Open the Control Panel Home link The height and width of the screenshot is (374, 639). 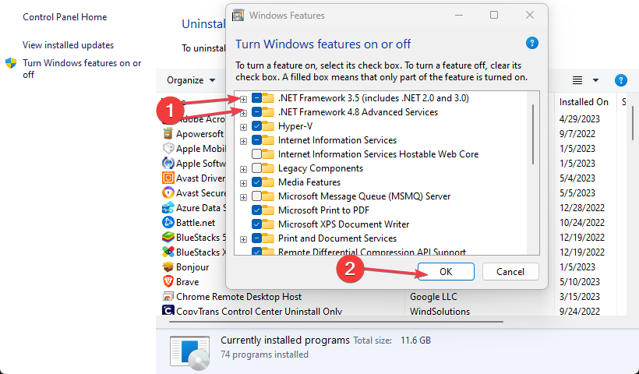(65, 17)
